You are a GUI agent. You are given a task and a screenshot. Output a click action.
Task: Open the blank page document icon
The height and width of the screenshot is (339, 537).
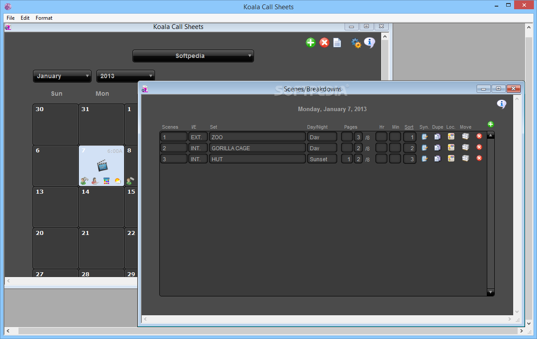pyautogui.click(x=337, y=43)
